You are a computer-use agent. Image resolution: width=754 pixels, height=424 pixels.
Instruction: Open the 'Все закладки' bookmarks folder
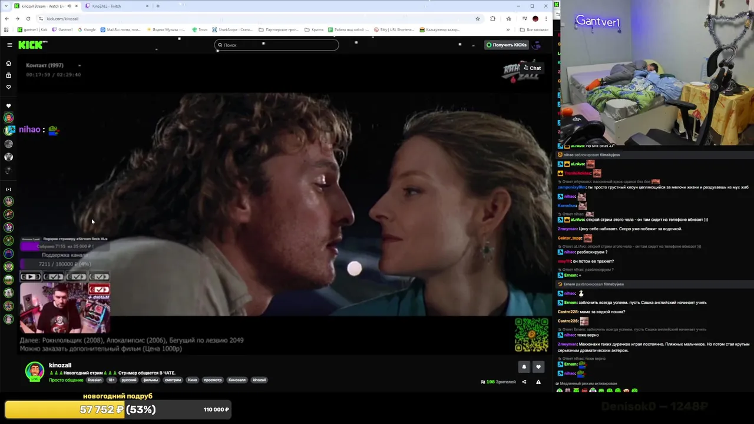pos(534,29)
